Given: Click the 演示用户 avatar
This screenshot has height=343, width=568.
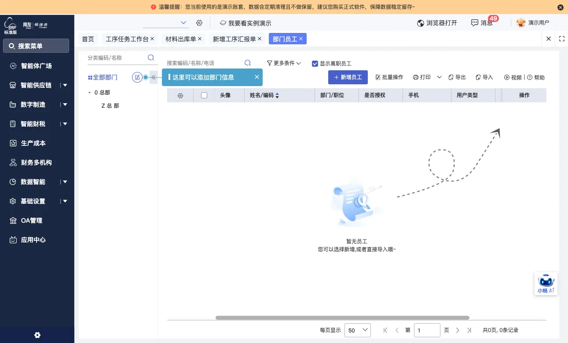Looking at the screenshot, I should tap(521, 23).
